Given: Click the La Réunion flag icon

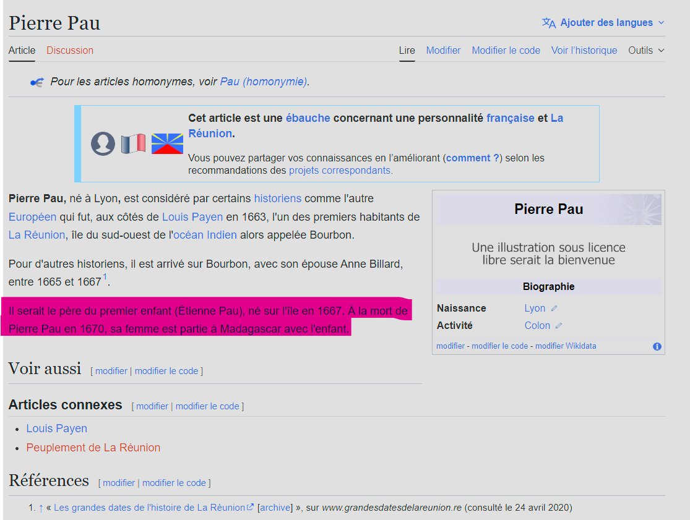Looking at the screenshot, I should pyautogui.click(x=167, y=143).
